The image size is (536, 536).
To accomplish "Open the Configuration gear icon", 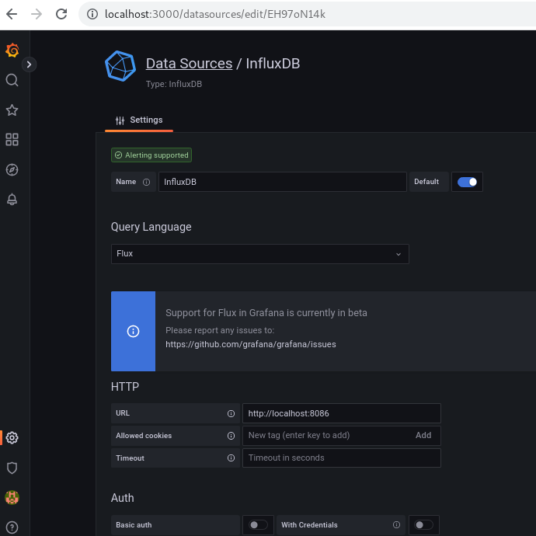I will point(12,437).
